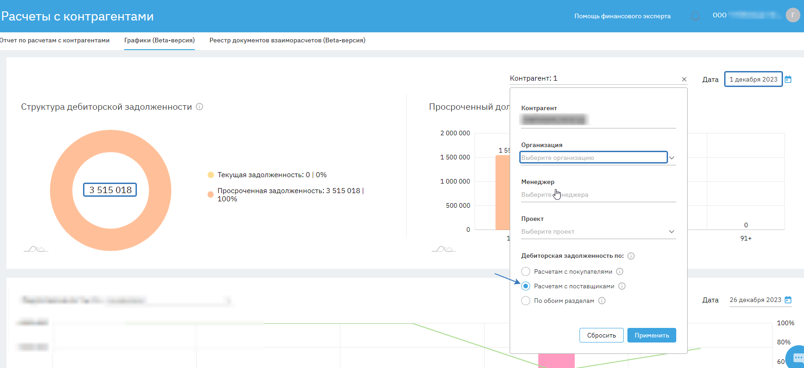The image size is (804, 368).
Task: Click info icon next to Дебиторская задолженность по
Action: pos(631,256)
